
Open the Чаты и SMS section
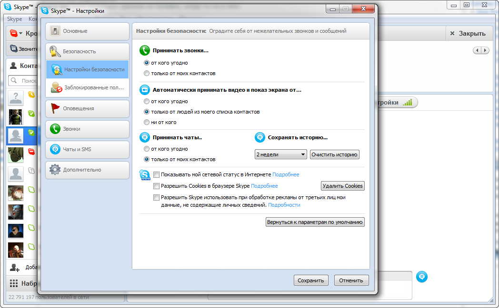tap(87, 149)
